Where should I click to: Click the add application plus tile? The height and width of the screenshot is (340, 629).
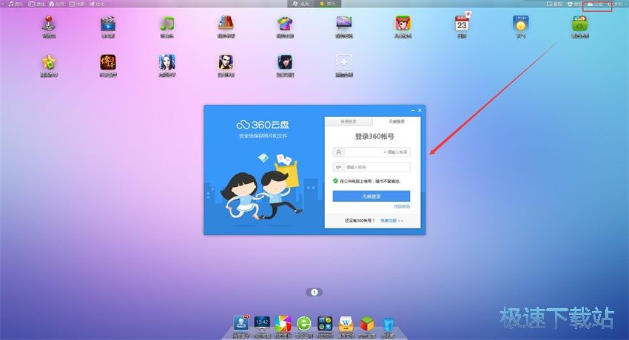coord(344,63)
